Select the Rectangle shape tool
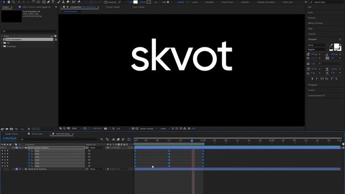The height and width of the screenshot is (194, 345). (x=44, y=2)
